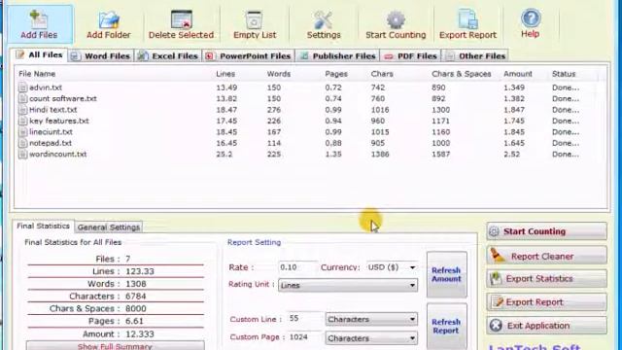Select the notepad.txt file icon
This screenshot has width=622, height=350.
coord(23,143)
